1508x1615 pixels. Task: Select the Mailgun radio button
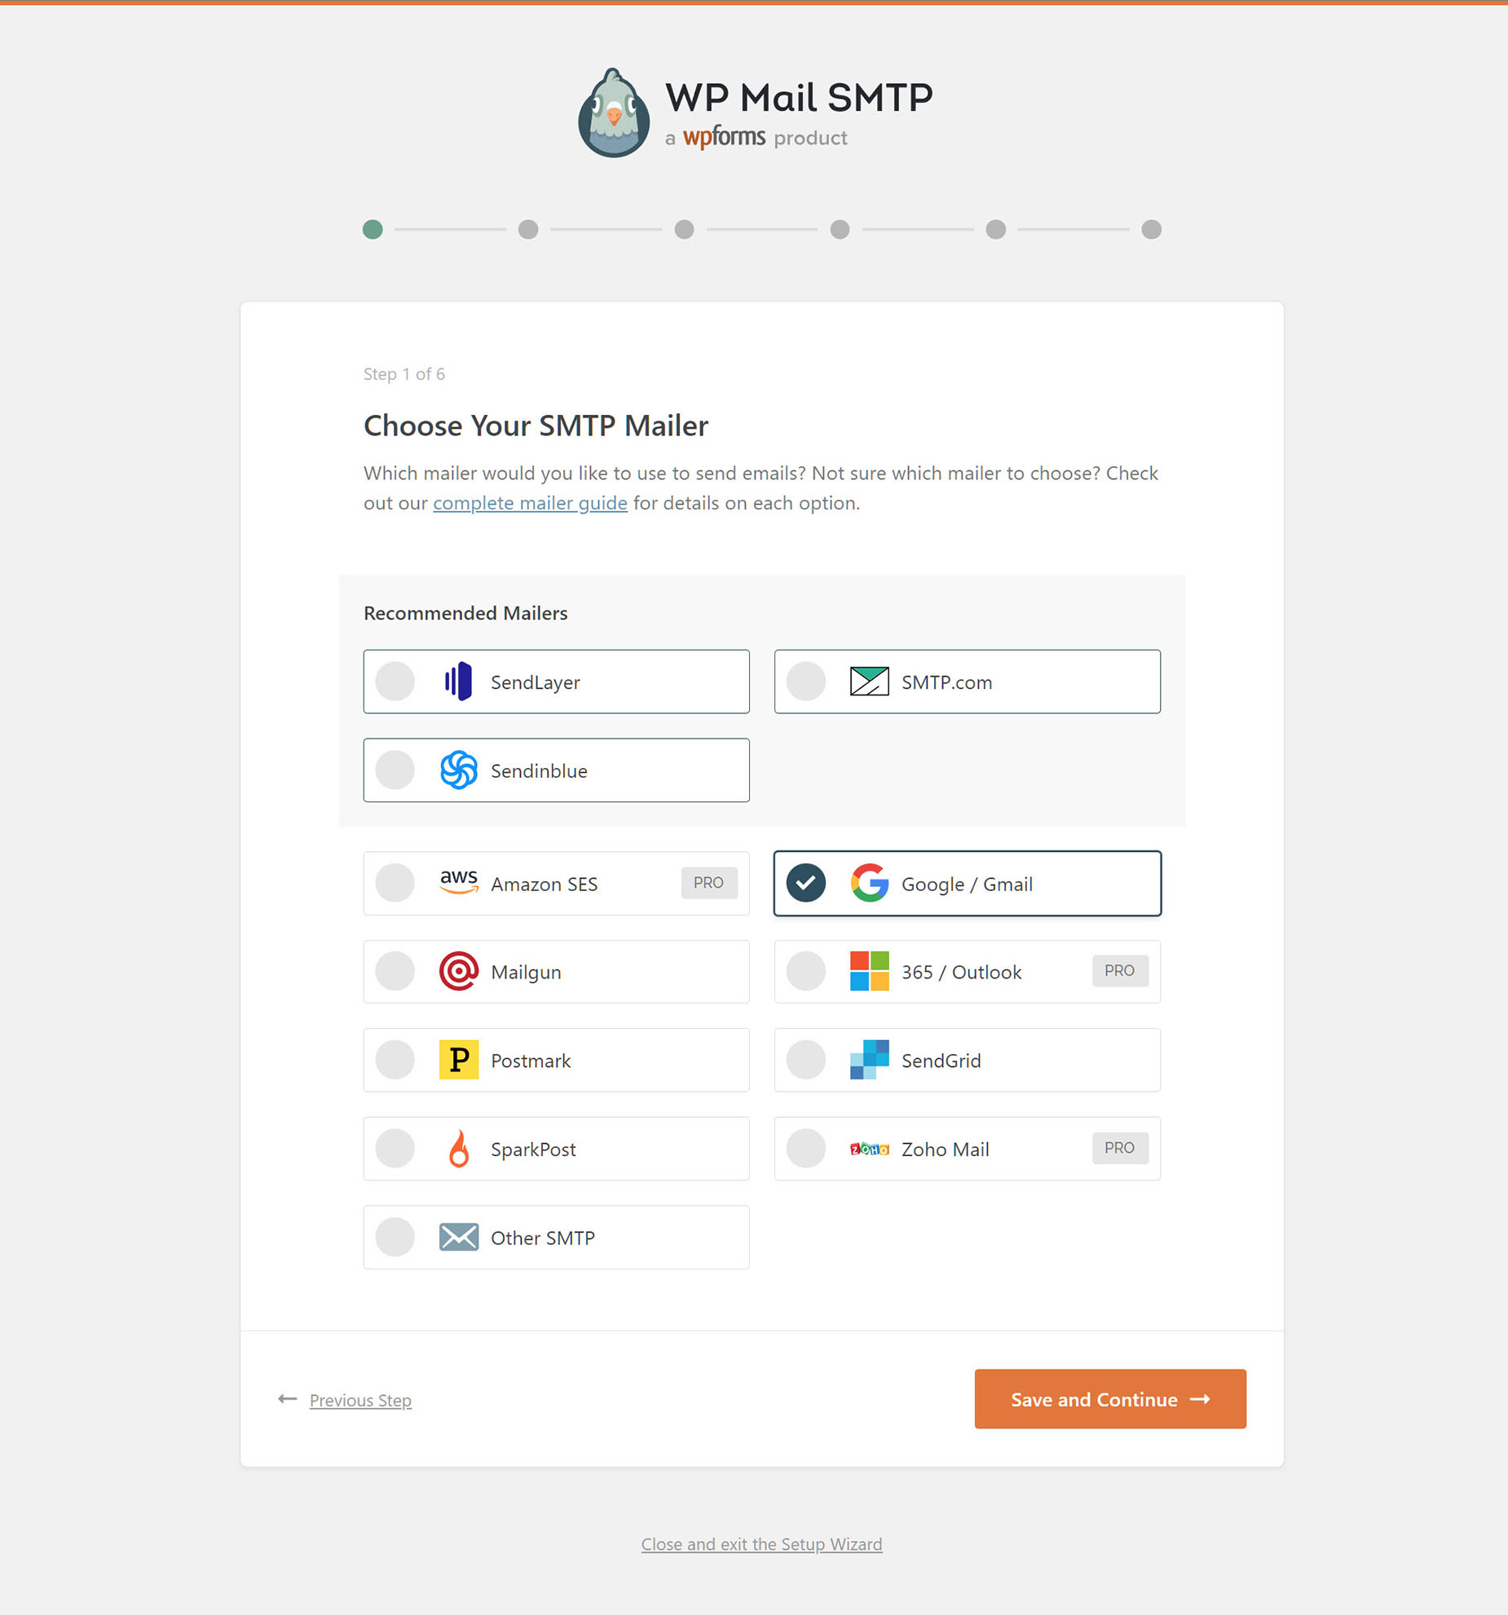tap(395, 971)
